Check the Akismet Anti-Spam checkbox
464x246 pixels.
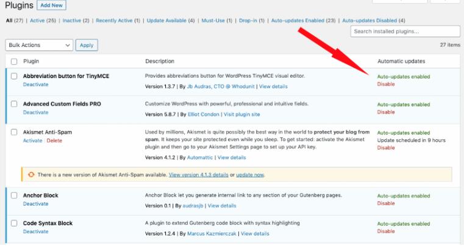tap(14, 132)
